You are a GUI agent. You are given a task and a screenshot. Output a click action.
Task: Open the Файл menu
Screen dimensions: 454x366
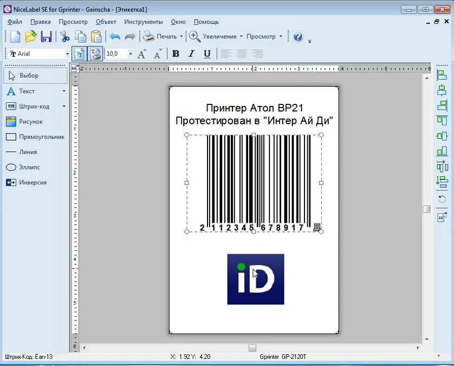coord(15,22)
